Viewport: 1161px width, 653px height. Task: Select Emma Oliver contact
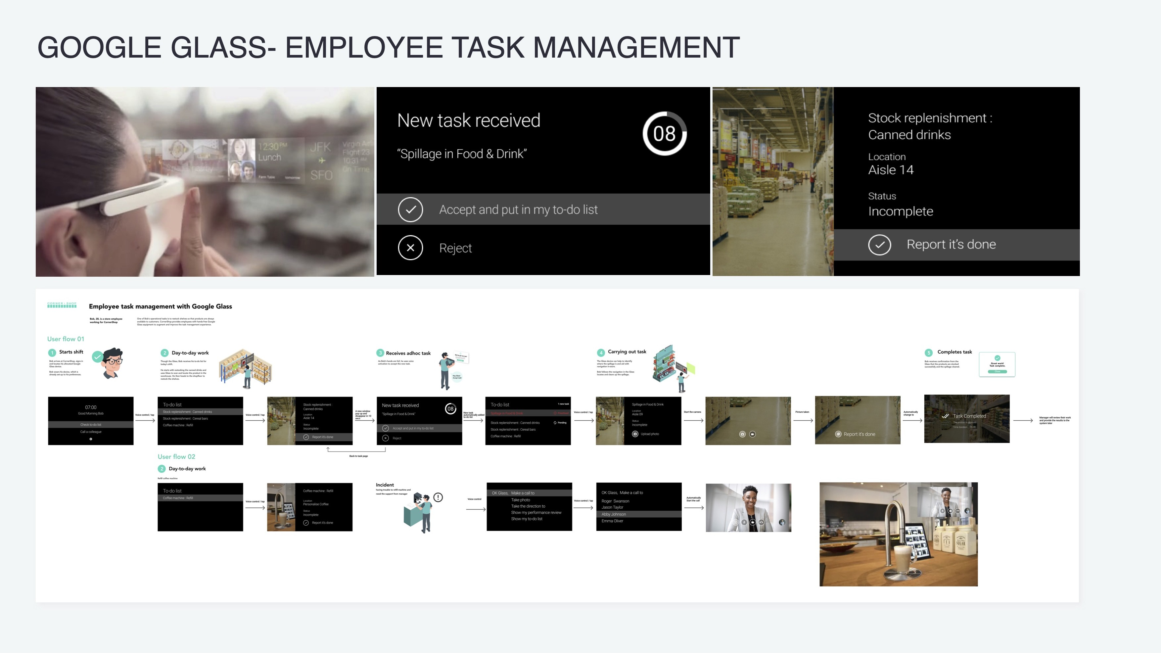click(x=612, y=521)
